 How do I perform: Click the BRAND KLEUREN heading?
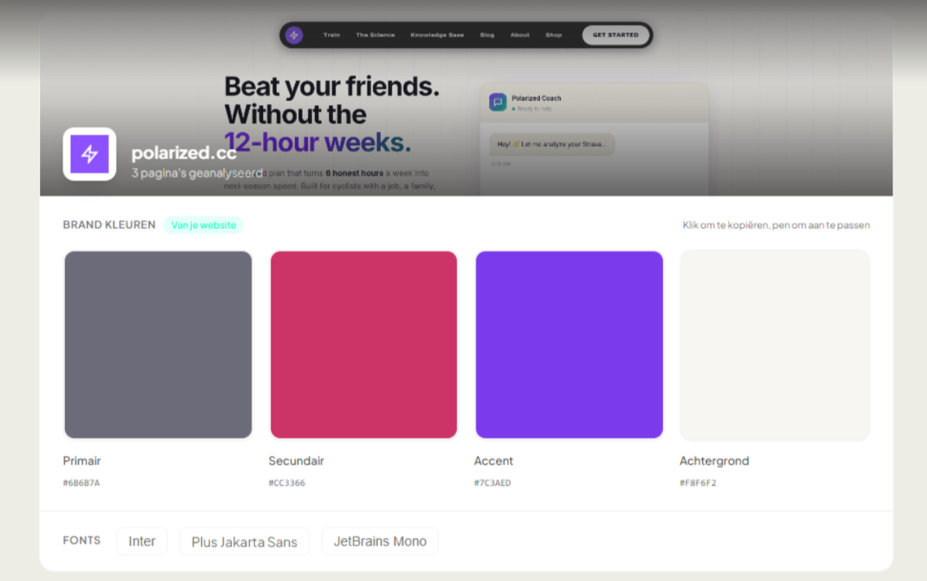pos(110,225)
